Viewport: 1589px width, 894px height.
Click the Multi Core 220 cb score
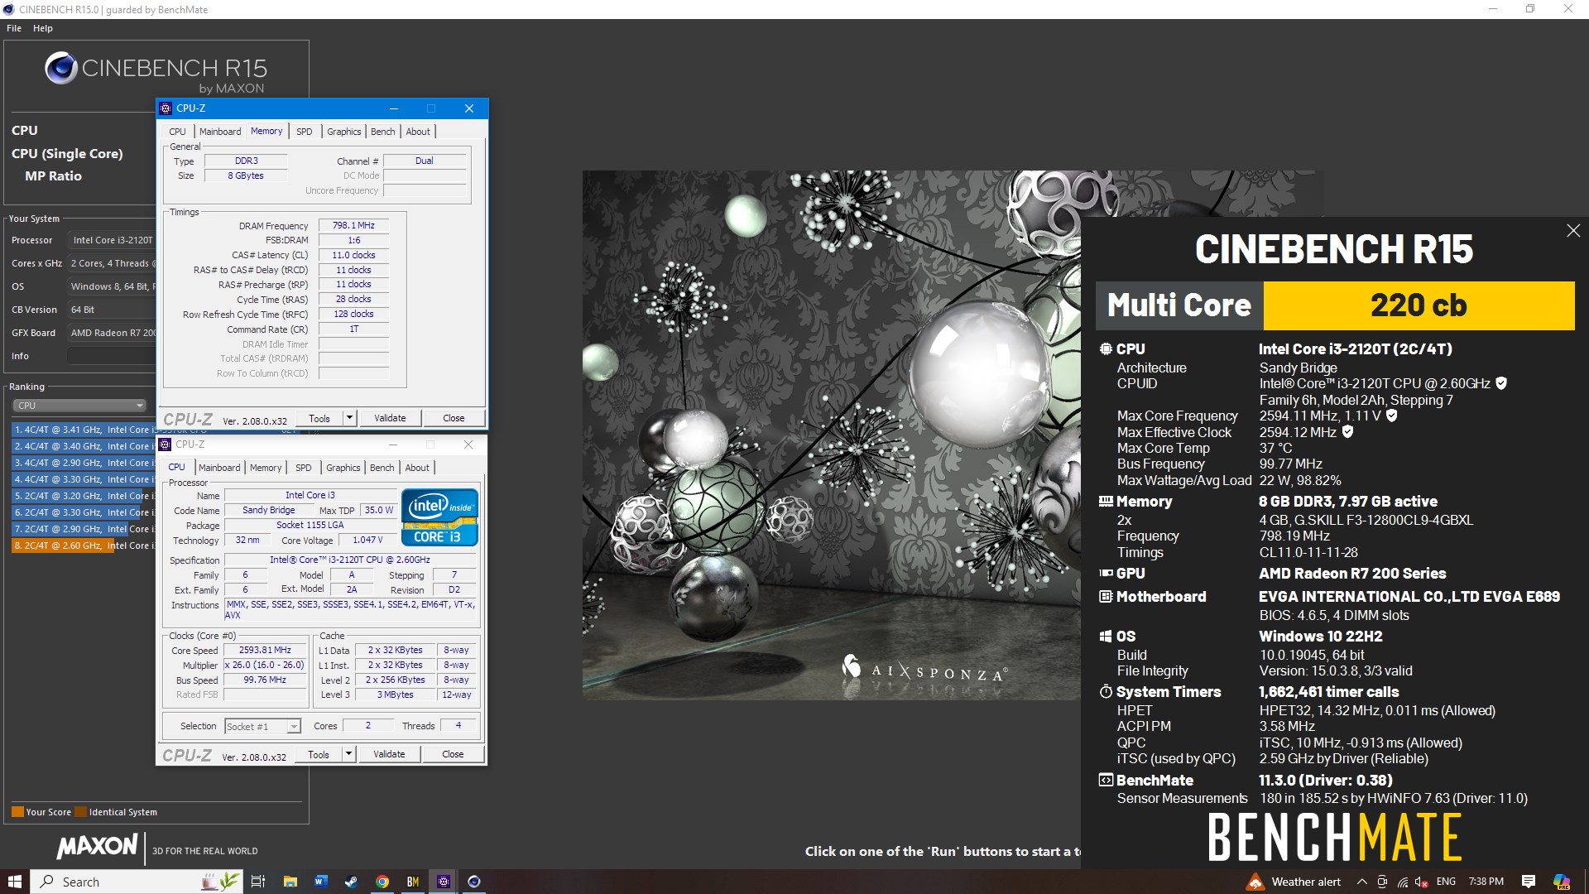point(1419,305)
